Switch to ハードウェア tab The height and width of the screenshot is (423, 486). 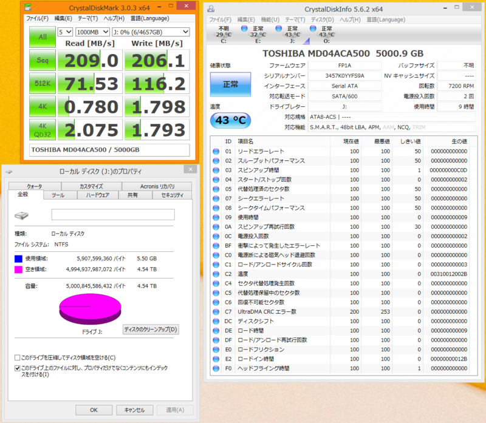98,195
